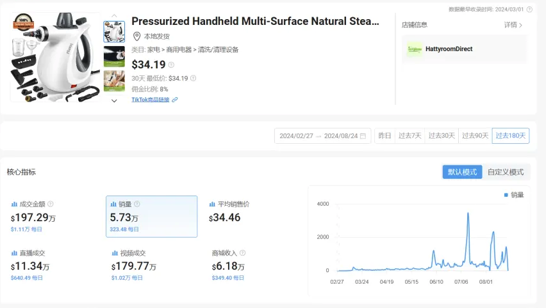This screenshot has width=546, height=308.
Task: Click the help icon after 30天最低价
Action: point(194,79)
